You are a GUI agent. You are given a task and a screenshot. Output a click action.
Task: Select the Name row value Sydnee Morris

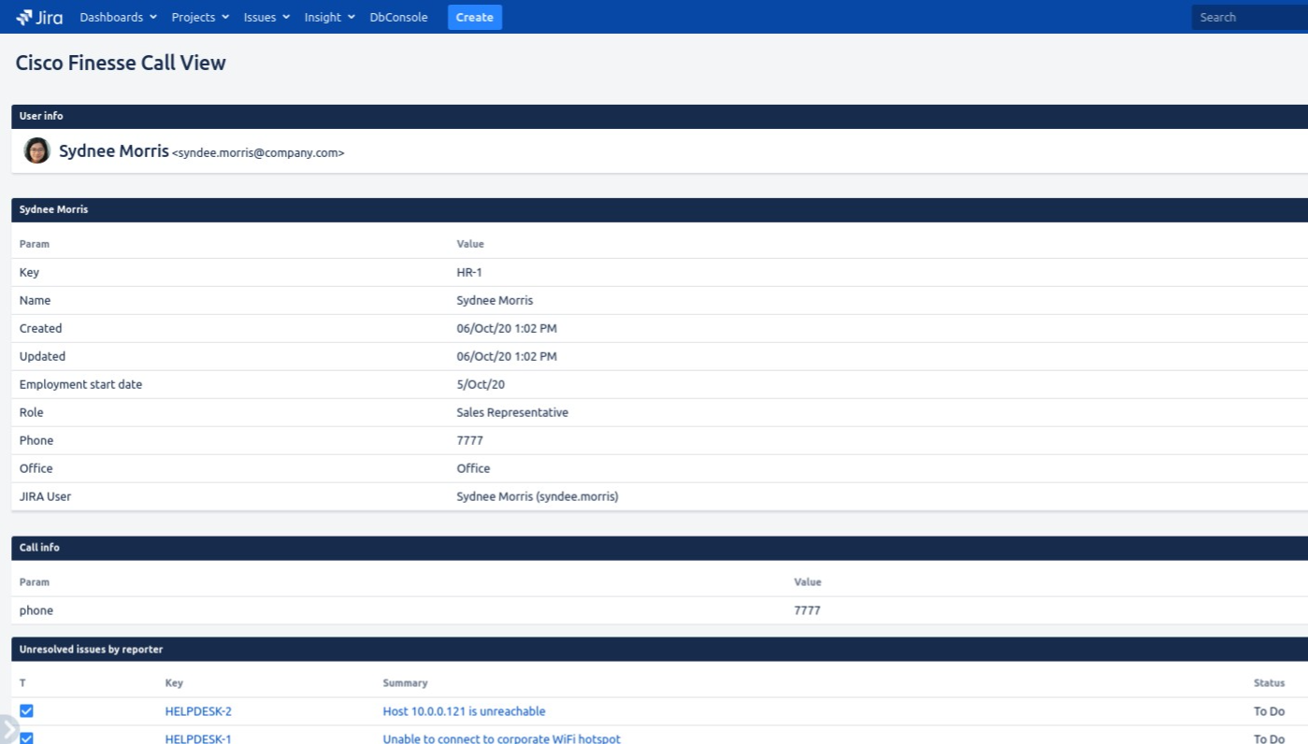click(x=495, y=300)
